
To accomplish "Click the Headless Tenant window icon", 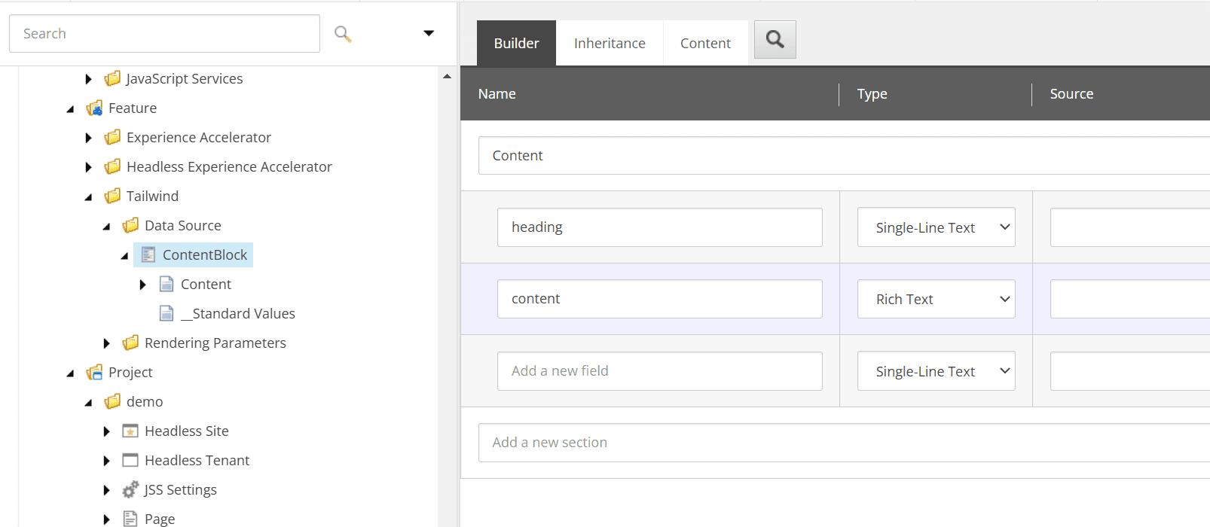I will point(130,461).
